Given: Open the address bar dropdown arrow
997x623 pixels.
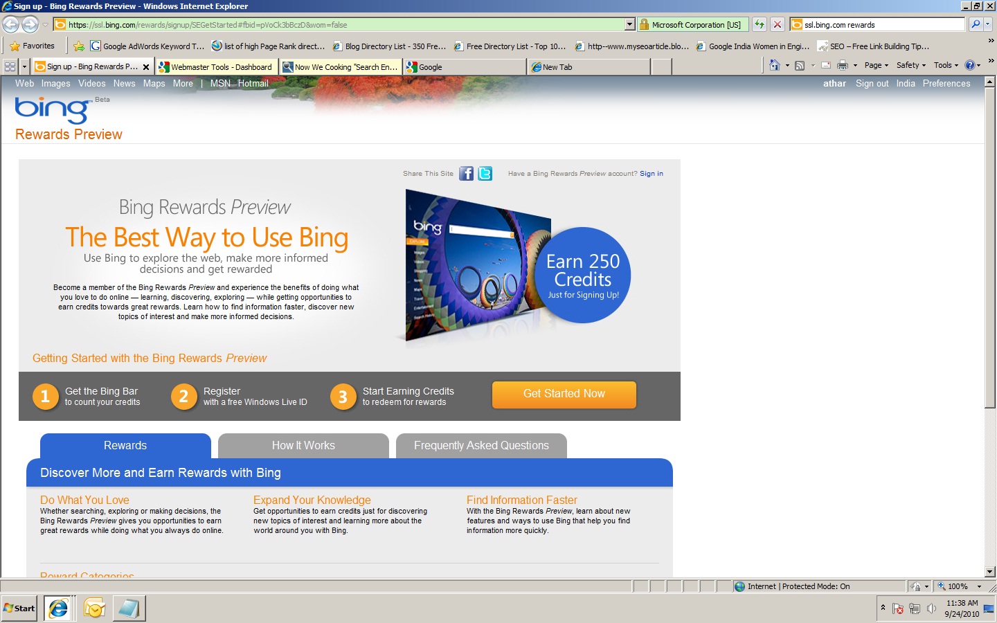Looking at the screenshot, I should click(x=629, y=24).
